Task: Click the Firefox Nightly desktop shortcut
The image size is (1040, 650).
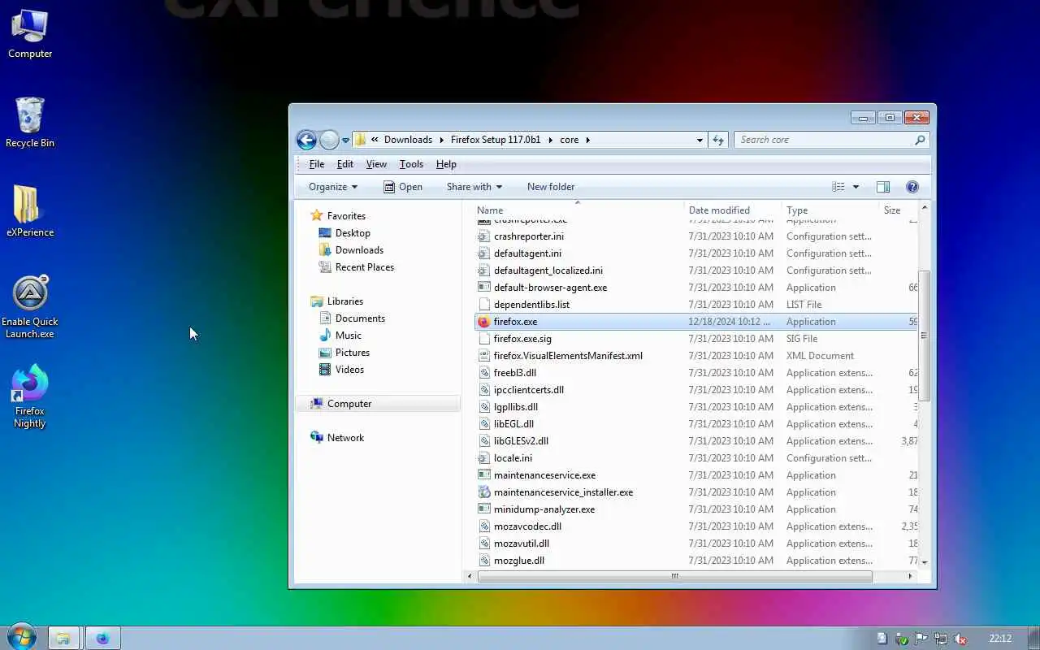Action: pos(30,397)
